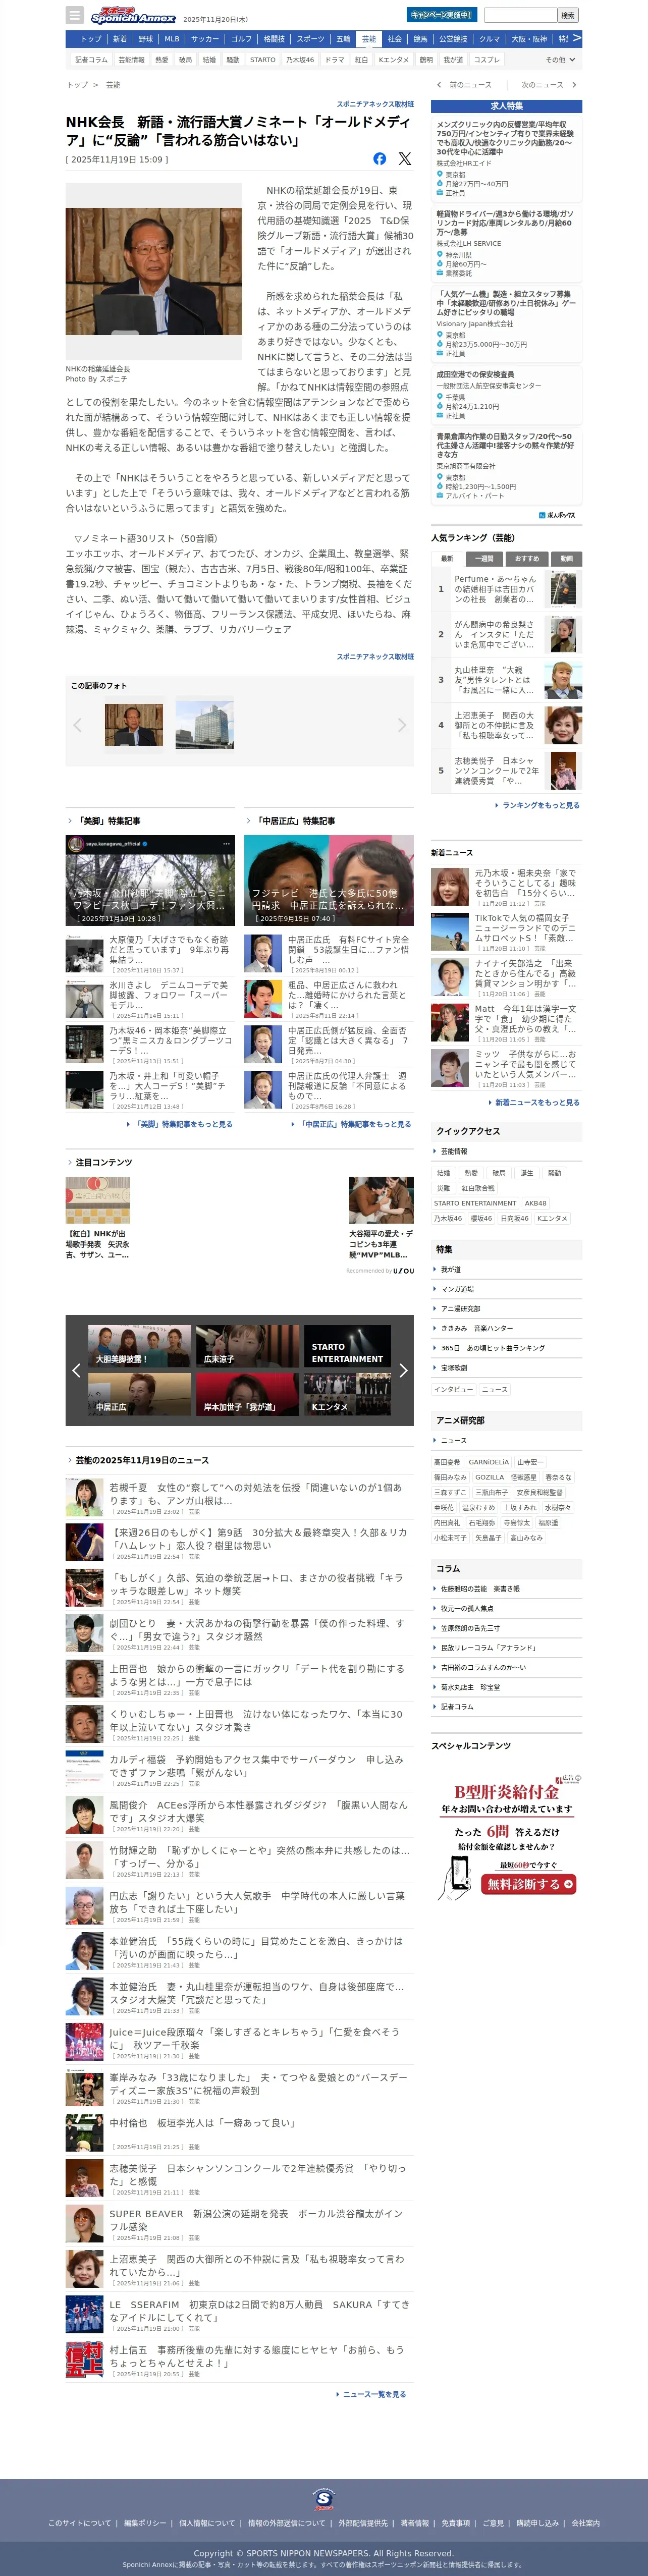Click 個人情報について footer link

pos(207,2523)
